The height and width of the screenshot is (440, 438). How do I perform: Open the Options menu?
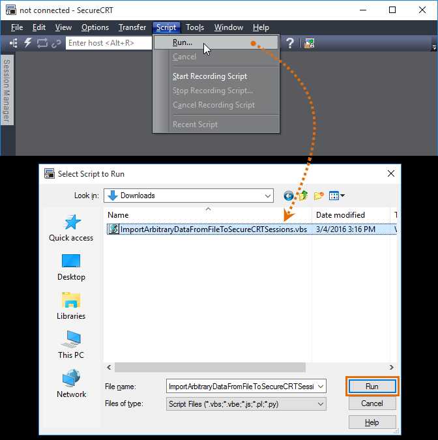click(x=95, y=27)
